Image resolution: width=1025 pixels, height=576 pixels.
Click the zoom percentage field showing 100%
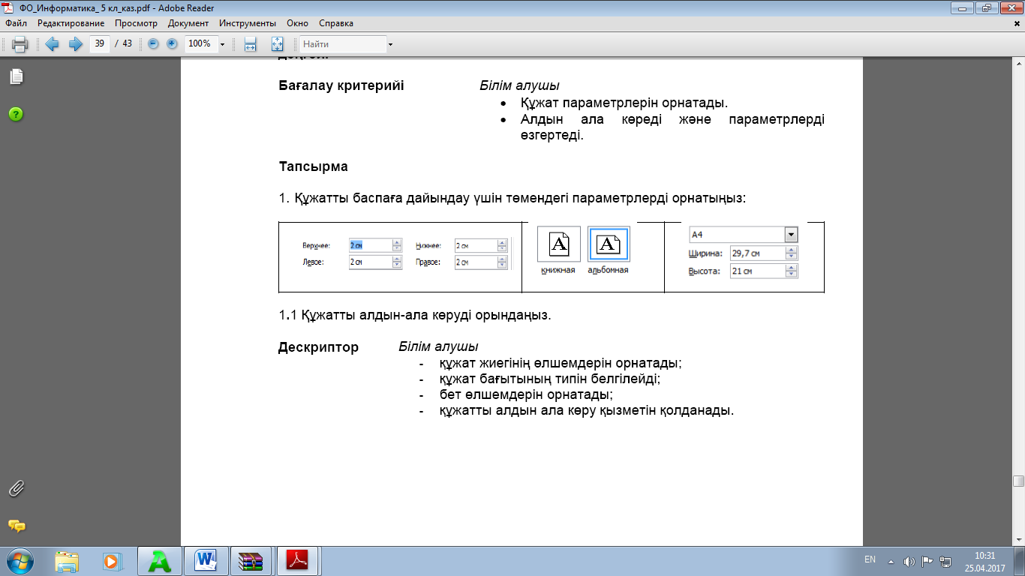(x=200, y=44)
